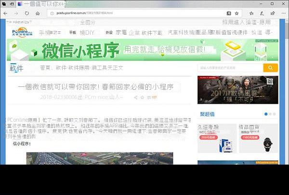Open the 軟件下載 navigation link
This screenshot has height=195, width=289.
(152, 33)
